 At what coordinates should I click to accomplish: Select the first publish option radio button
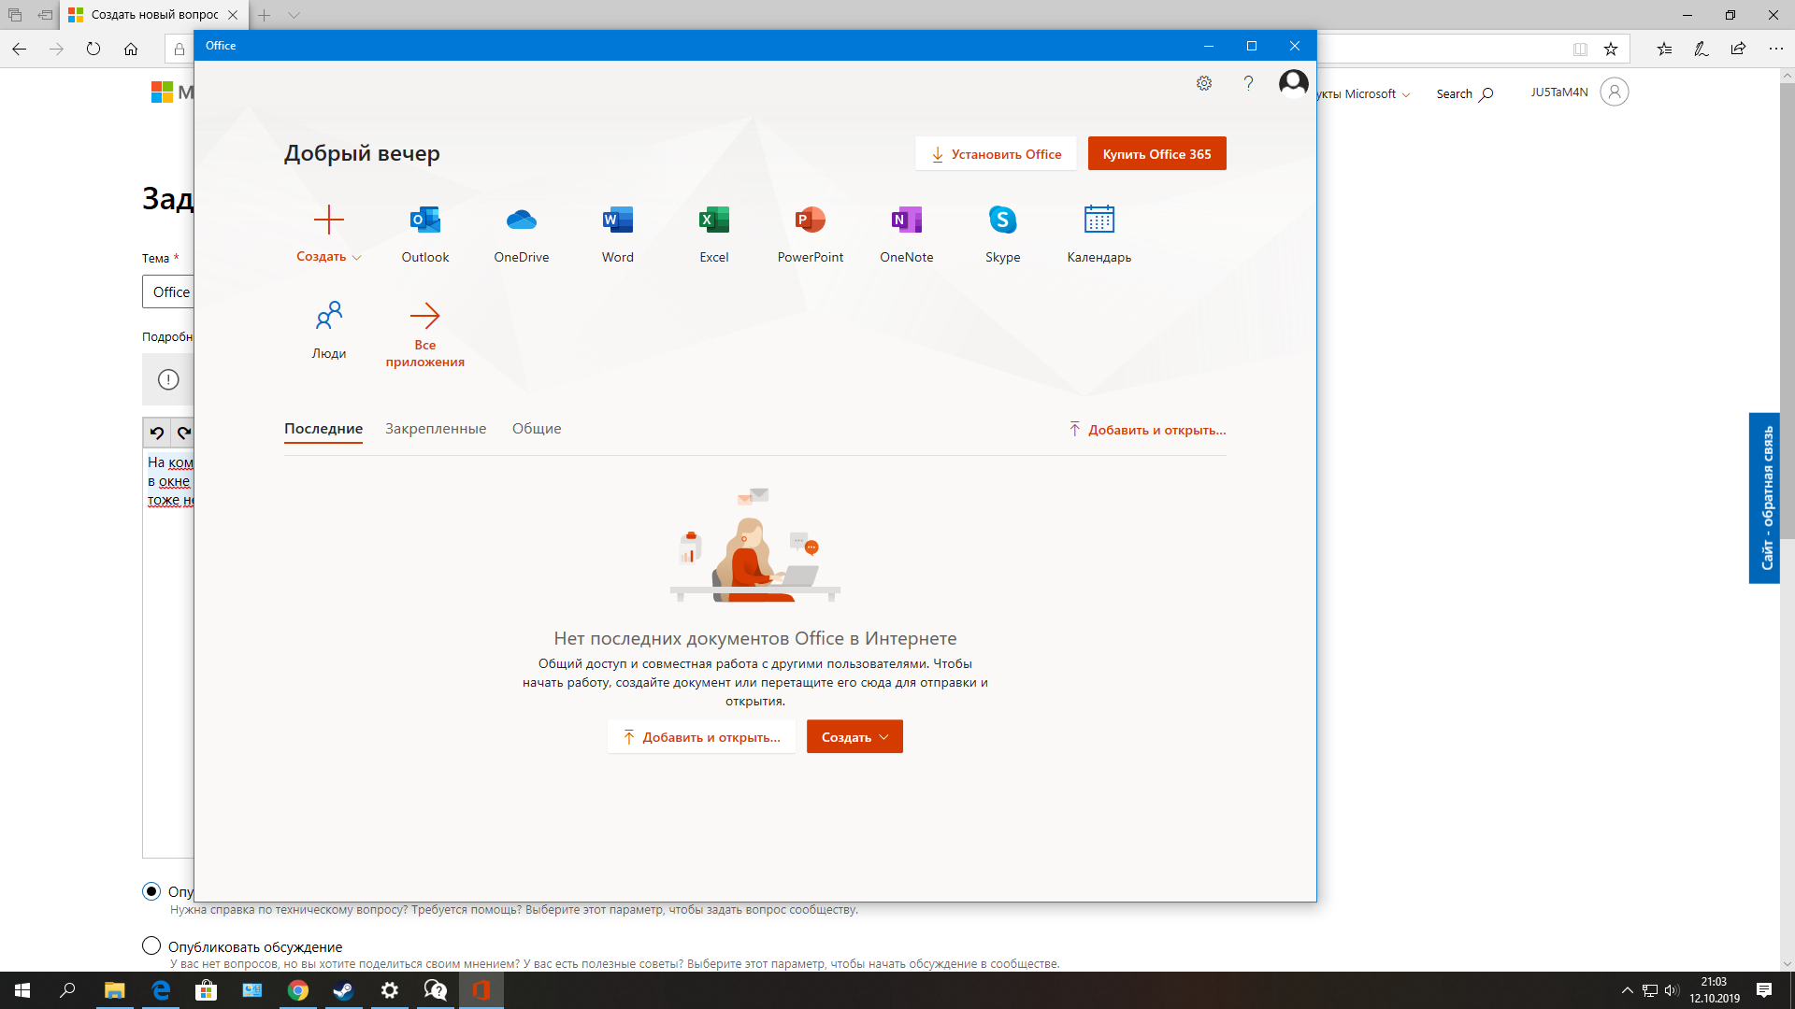151,891
